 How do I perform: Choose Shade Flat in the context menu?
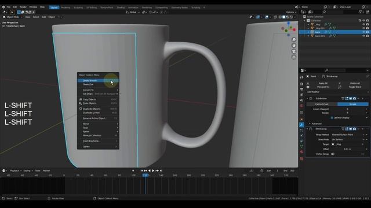98,84
